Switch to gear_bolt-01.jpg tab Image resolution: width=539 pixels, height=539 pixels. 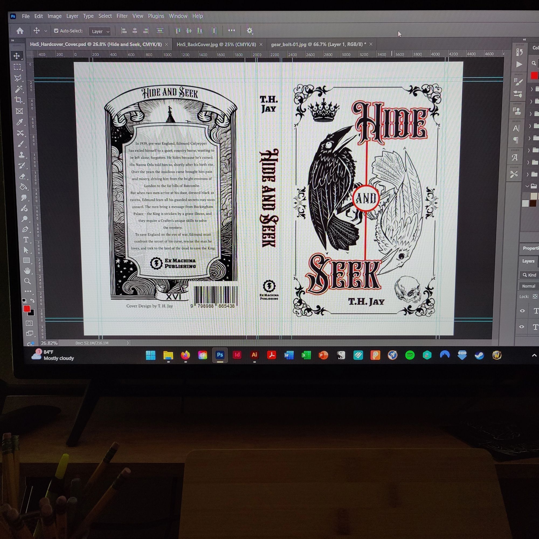click(318, 44)
